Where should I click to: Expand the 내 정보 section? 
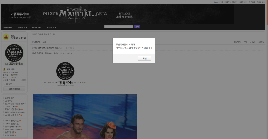click(x=8, y=84)
